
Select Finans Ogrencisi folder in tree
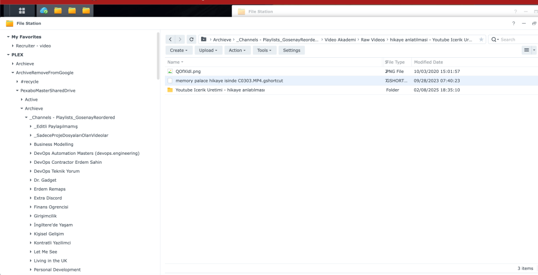tap(51, 207)
